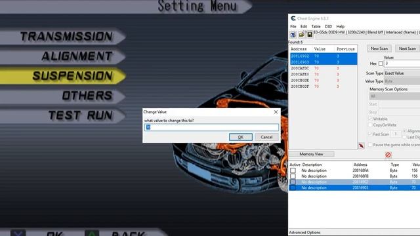Click the Type column header in address table
Image resolution: width=420 pixels, height=236 pixels.
[395, 165]
